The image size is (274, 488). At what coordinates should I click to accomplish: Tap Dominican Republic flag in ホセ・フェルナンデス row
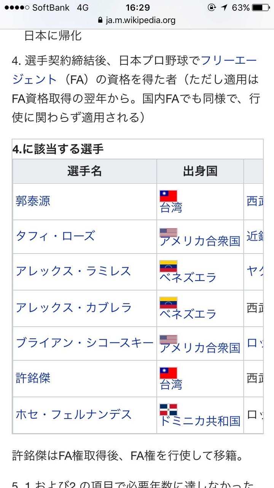168,409
